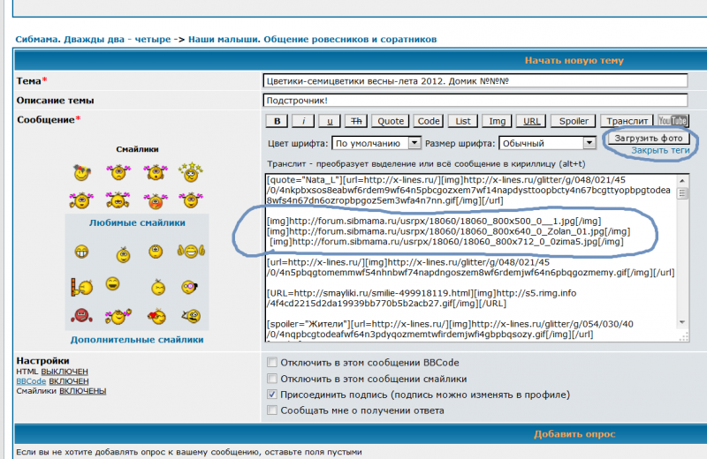
Task: Click inside the message text area
Action: 471,258
